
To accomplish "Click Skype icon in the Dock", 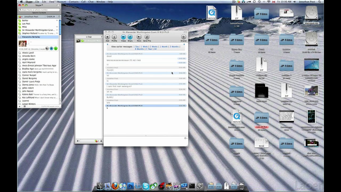I will click(x=146, y=186).
